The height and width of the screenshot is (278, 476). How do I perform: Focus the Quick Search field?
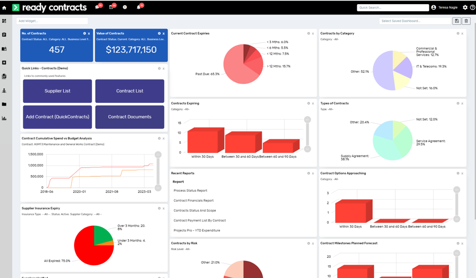coord(393,7)
